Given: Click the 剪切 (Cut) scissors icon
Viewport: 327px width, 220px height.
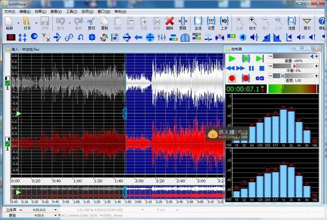Looking at the screenshot, I should tap(91, 21).
